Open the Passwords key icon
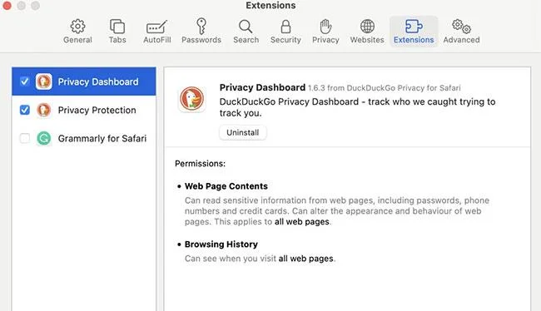541x311 pixels. 201,27
